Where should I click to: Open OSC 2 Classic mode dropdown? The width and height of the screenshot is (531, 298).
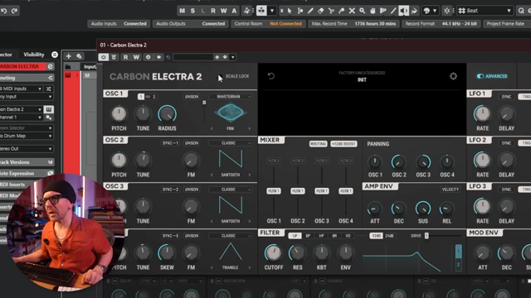coord(231,143)
